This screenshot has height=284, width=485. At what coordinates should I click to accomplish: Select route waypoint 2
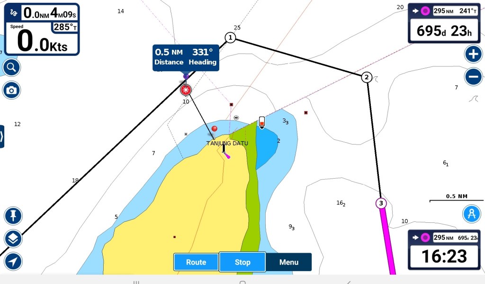click(366, 77)
